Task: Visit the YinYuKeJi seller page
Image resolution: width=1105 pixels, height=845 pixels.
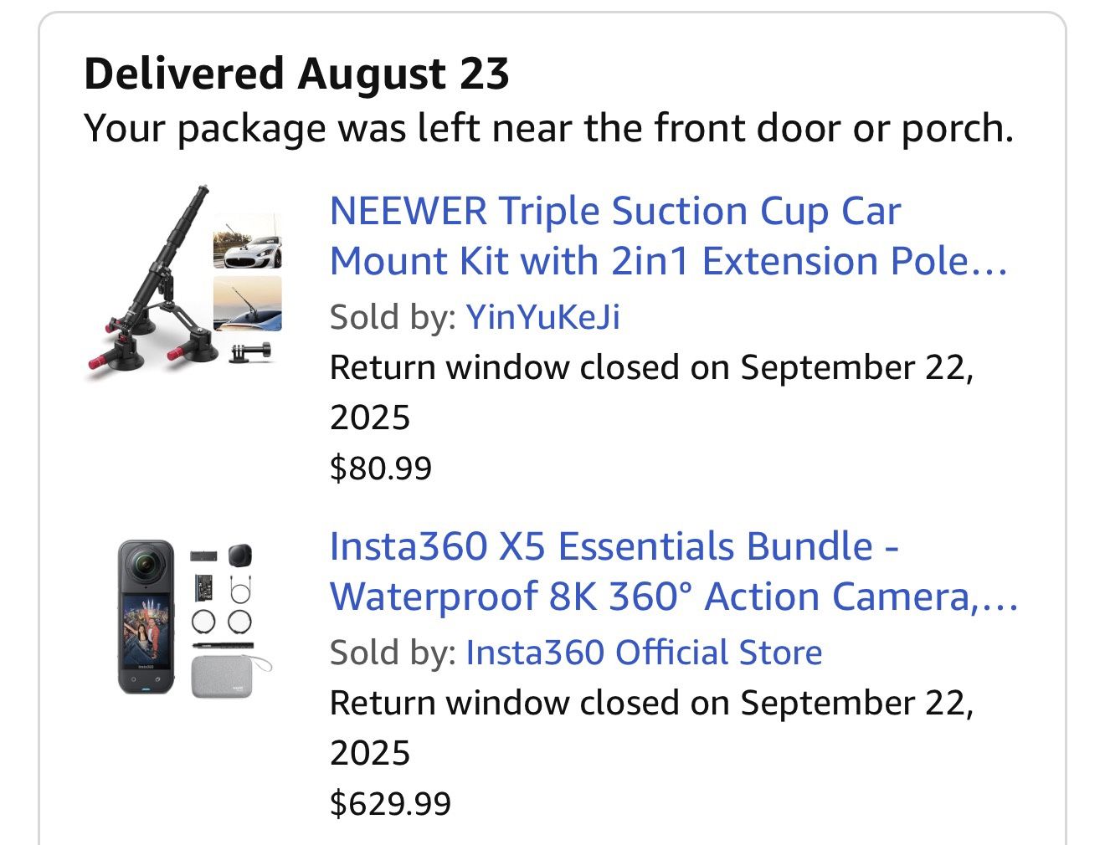Action: point(542,317)
